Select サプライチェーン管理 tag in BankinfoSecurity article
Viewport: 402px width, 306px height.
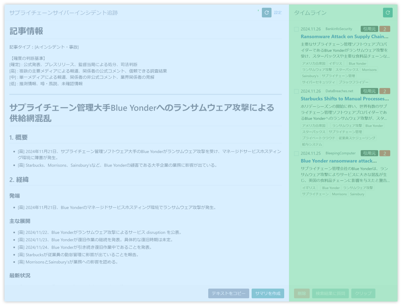pos(338,76)
